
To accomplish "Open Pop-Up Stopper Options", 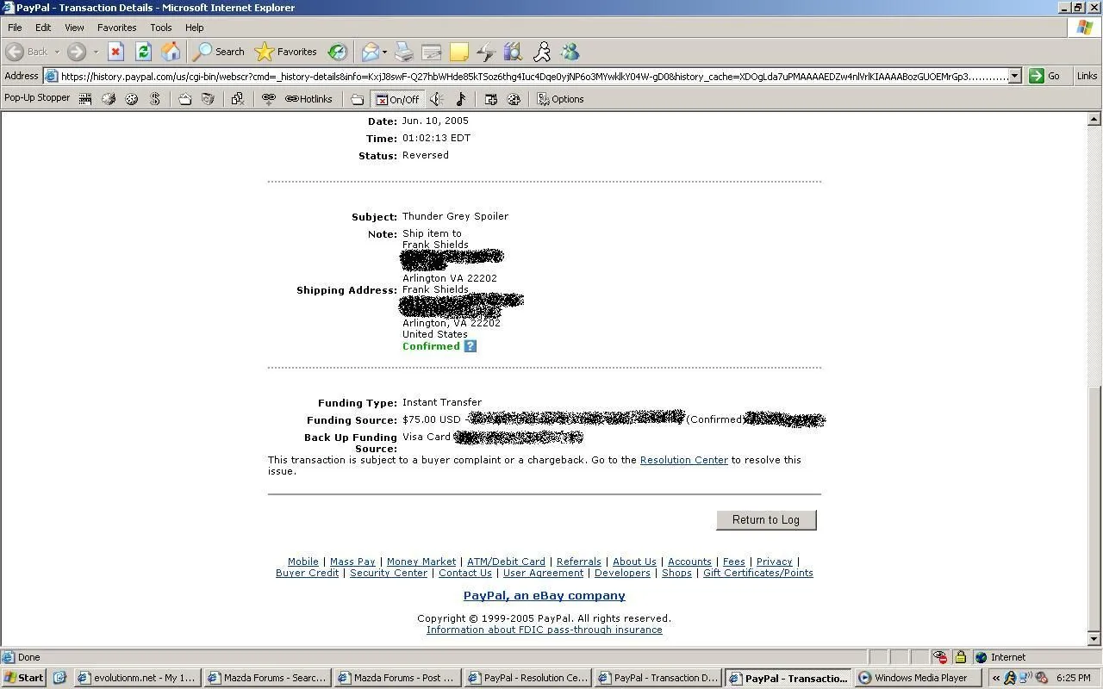I will (560, 99).
